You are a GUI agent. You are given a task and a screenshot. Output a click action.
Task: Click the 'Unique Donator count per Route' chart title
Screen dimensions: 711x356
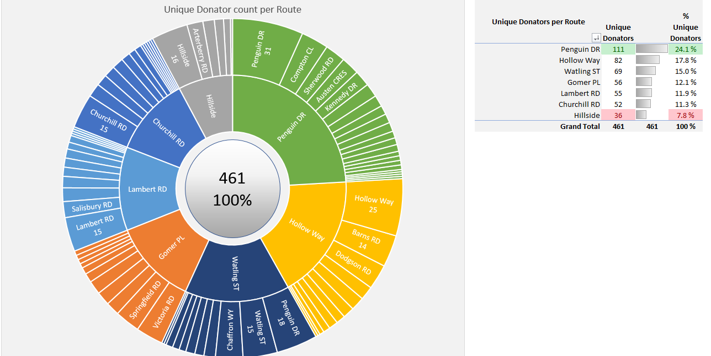coord(232,9)
